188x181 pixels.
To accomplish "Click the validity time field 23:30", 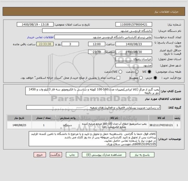I will tap(97, 52).
